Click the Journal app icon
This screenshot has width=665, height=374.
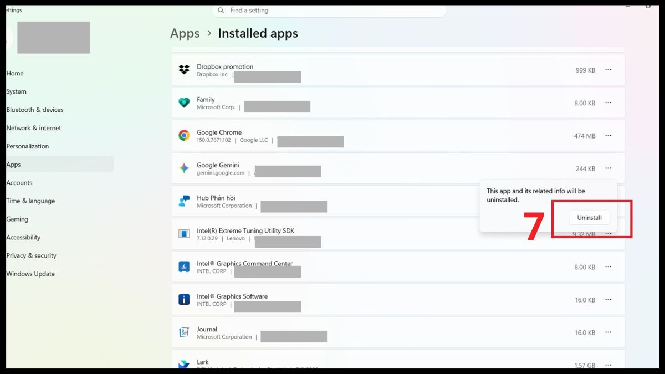[x=184, y=332]
